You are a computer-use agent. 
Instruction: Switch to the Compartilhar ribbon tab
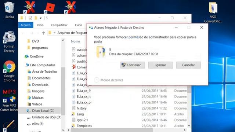[x=59, y=25]
